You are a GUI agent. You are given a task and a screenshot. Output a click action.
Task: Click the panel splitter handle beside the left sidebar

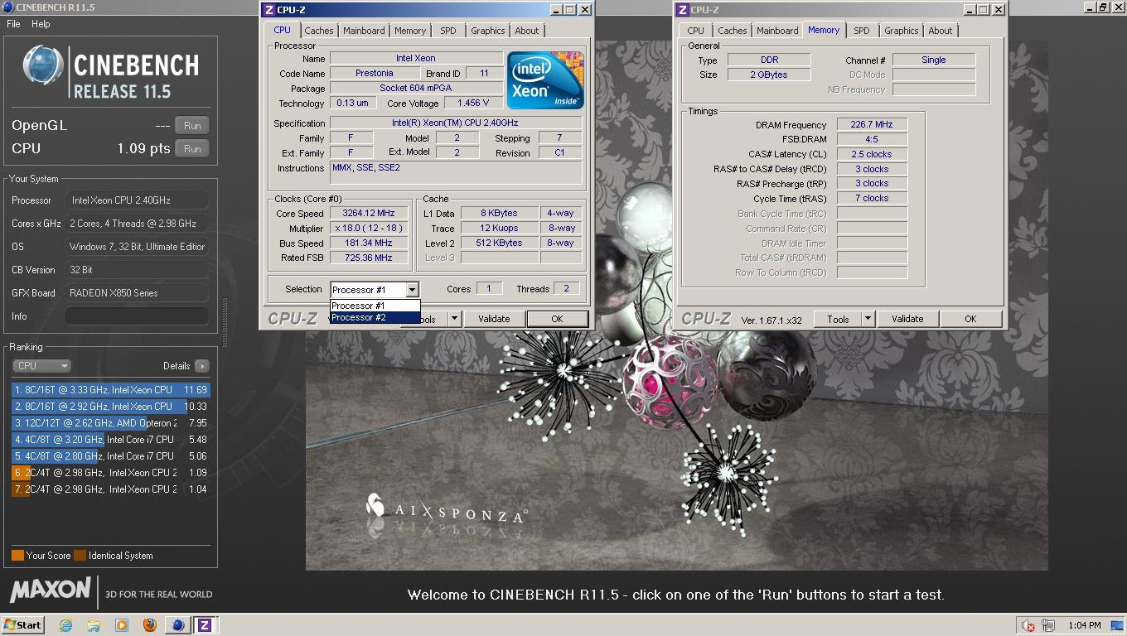click(x=224, y=323)
